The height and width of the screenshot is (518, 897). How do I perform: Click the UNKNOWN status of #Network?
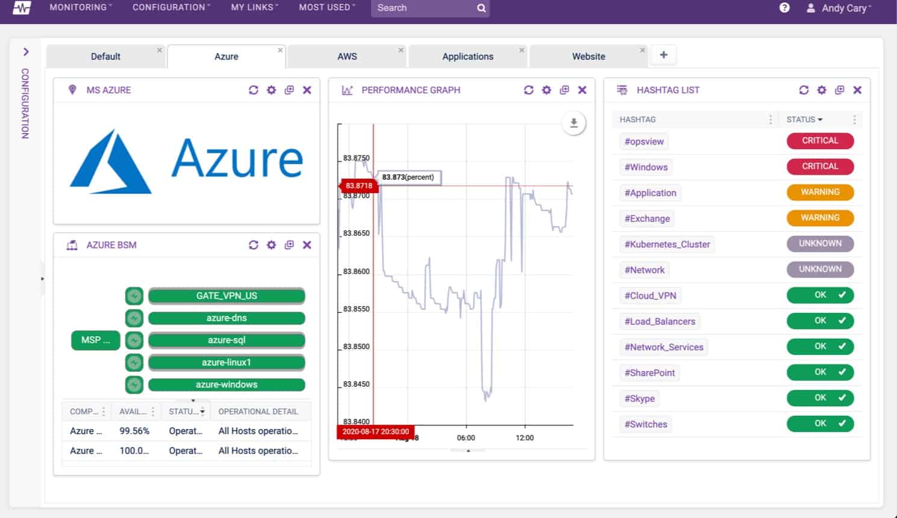tap(820, 269)
